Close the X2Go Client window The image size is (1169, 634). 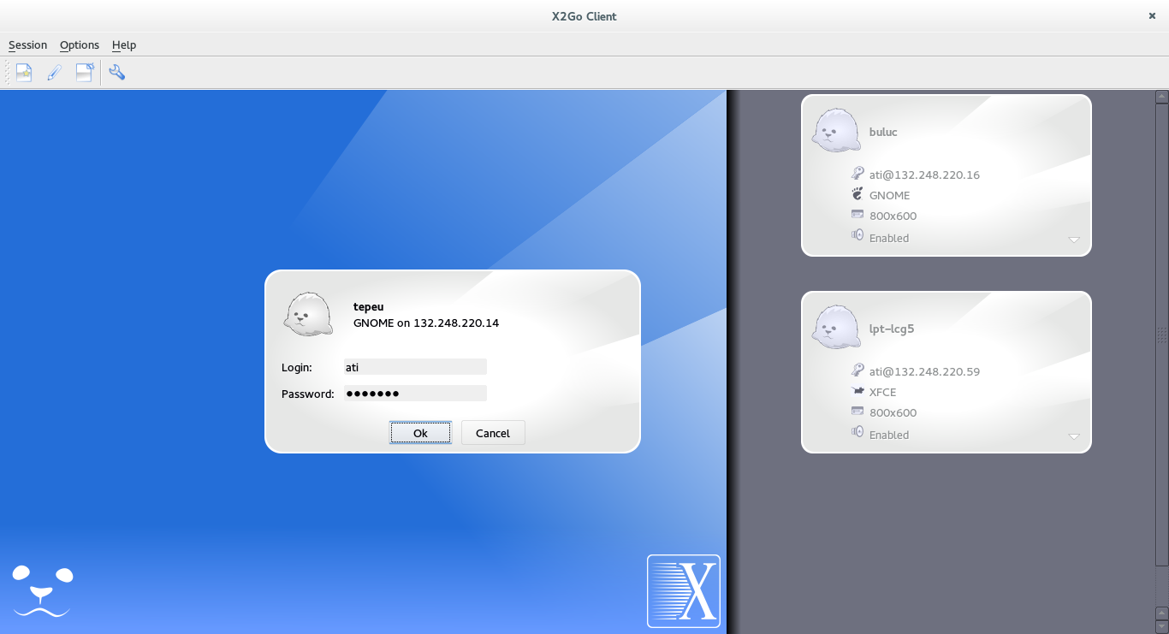tap(1151, 15)
